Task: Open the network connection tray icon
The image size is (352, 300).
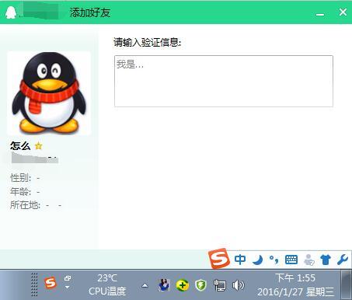Action: coord(220,285)
